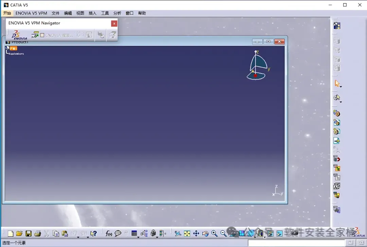Select the Applications tree node

coord(16,54)
